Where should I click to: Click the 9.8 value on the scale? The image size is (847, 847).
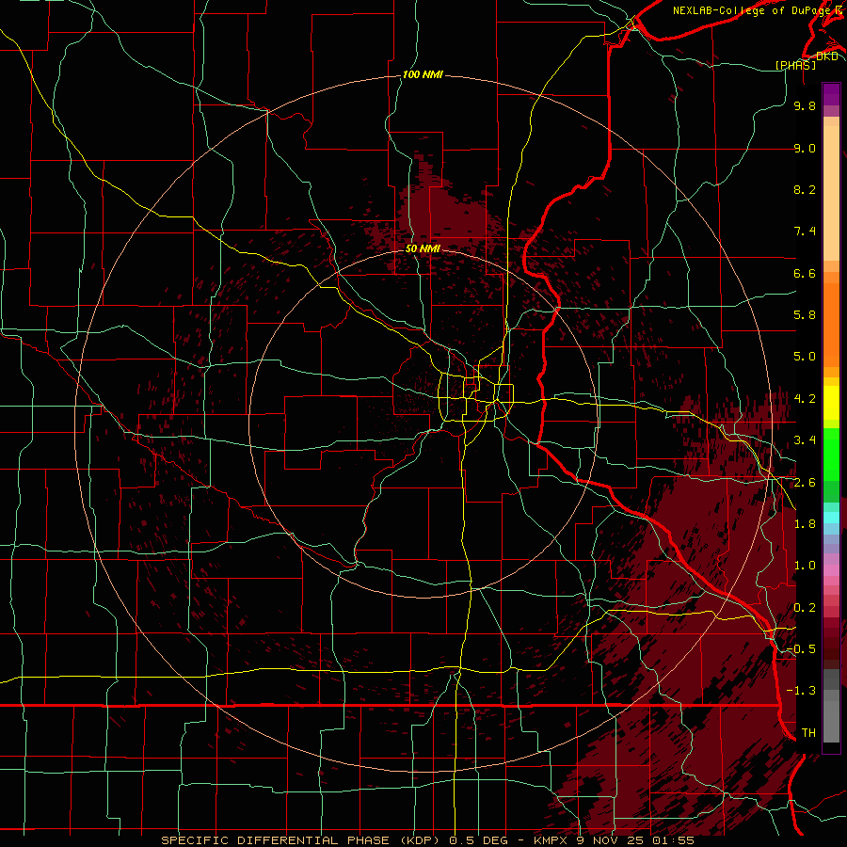[x=805, y=105]
